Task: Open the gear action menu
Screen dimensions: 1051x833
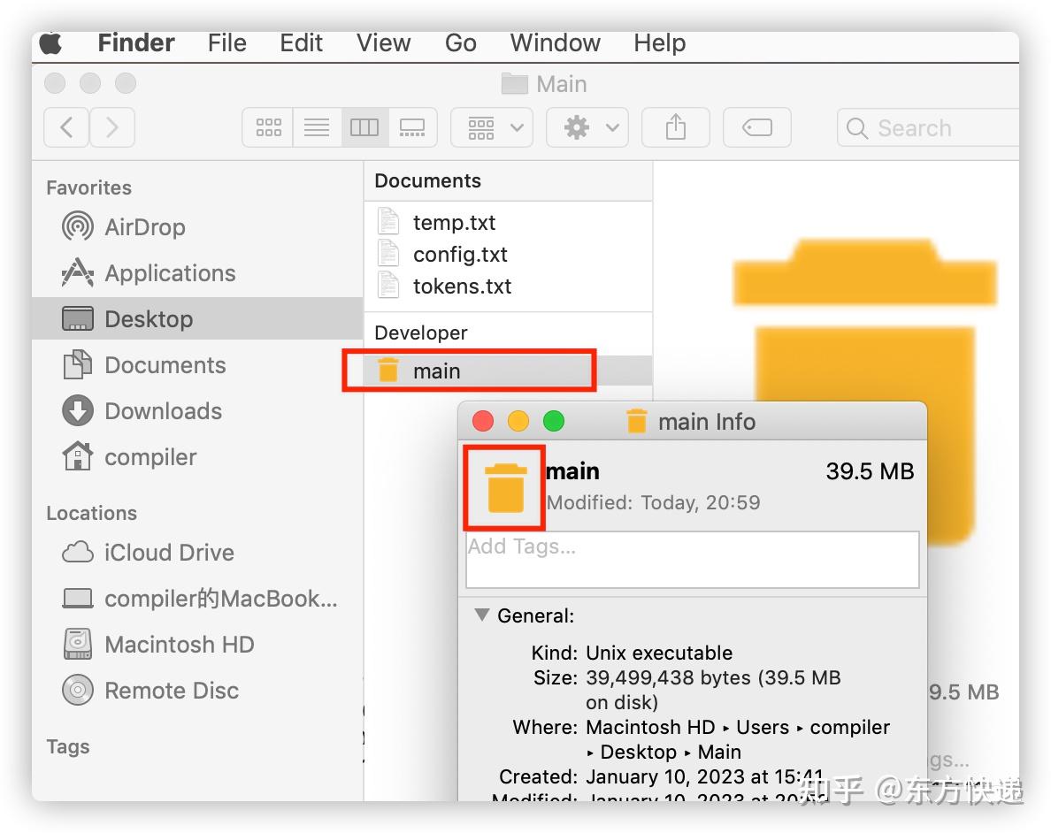Action: coord(587,127)
